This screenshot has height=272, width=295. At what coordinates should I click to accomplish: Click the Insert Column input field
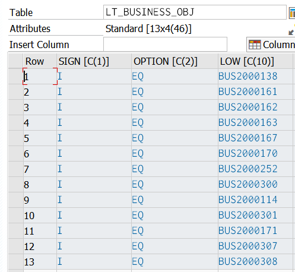pyautogui.click(x=165, y=45)
